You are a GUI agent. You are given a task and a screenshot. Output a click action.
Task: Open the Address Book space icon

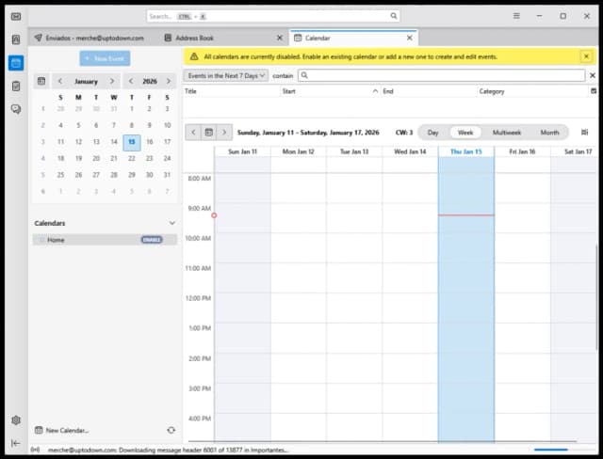point(16,40)
